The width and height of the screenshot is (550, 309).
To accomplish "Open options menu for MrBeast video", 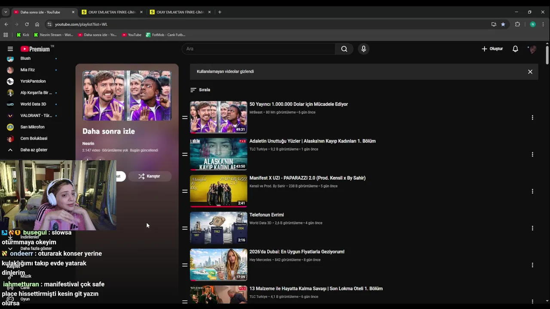I will (532, 118).
